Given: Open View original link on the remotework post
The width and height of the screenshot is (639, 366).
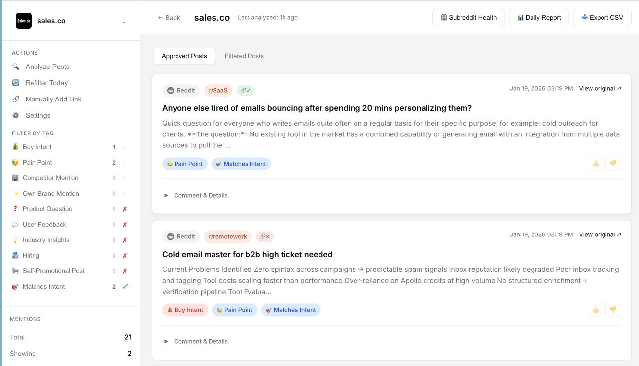Looking at the screenshot, I should tap(600, 234).
